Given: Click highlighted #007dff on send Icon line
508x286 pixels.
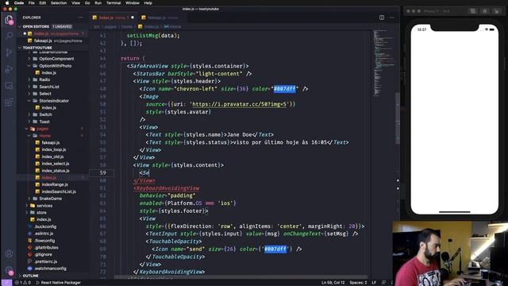Looking at the screenshot, I should (x=275, y=249).
